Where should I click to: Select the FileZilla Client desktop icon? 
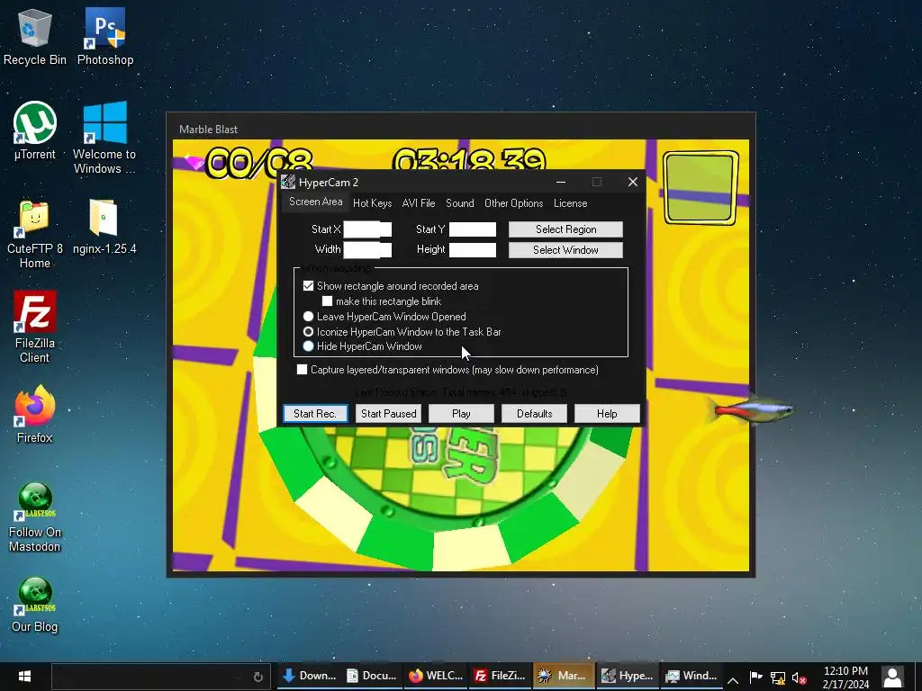point(35,327)
